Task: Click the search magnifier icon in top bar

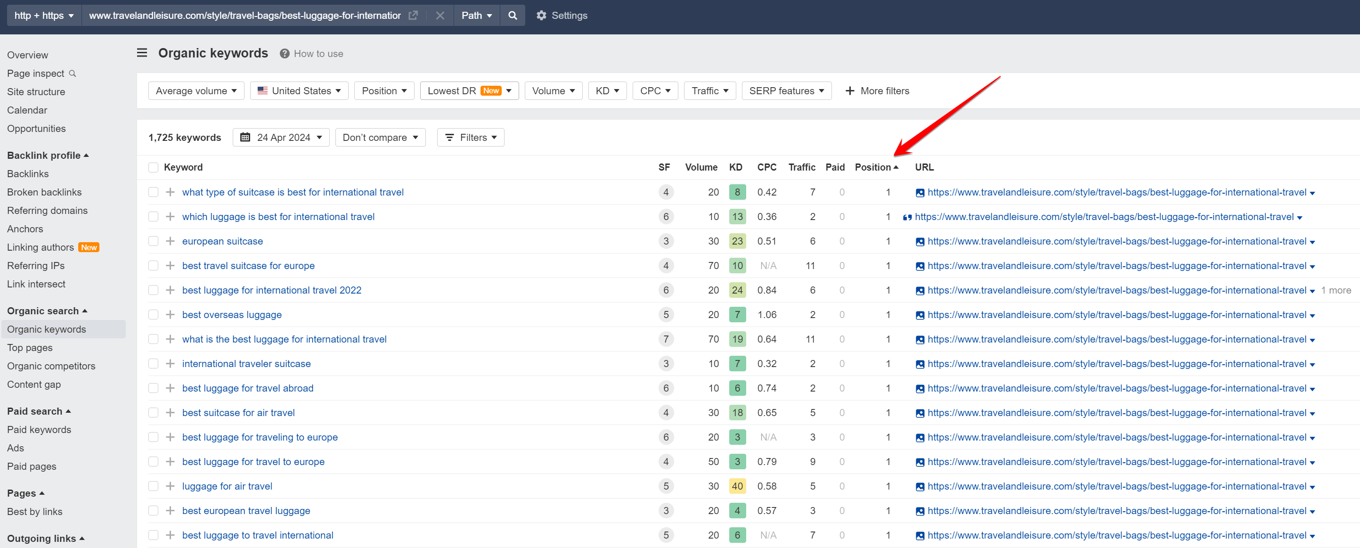Action: tap(512, 15)
